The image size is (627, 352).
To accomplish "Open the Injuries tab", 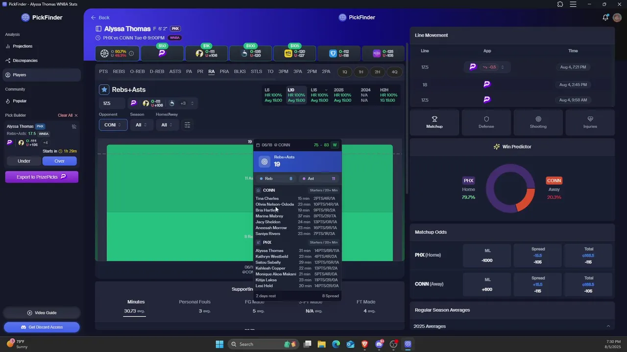I will 590,122.
